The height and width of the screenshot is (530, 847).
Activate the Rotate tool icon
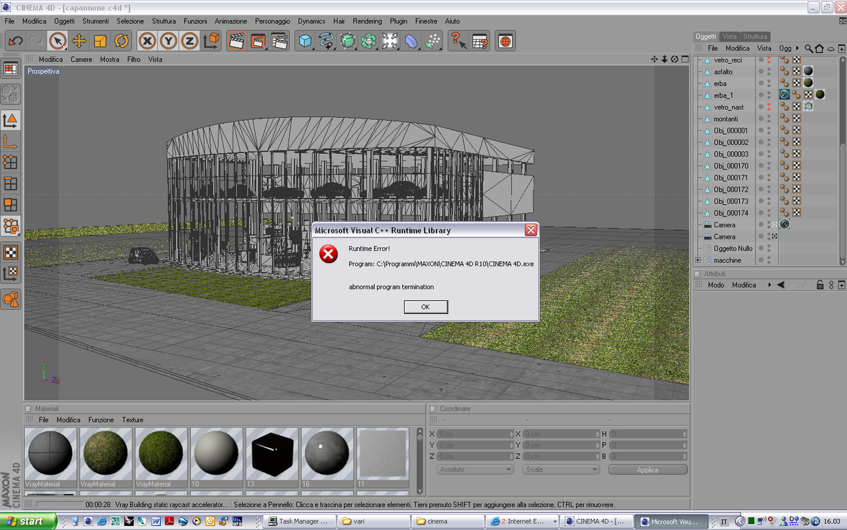(x=121, y=41)
